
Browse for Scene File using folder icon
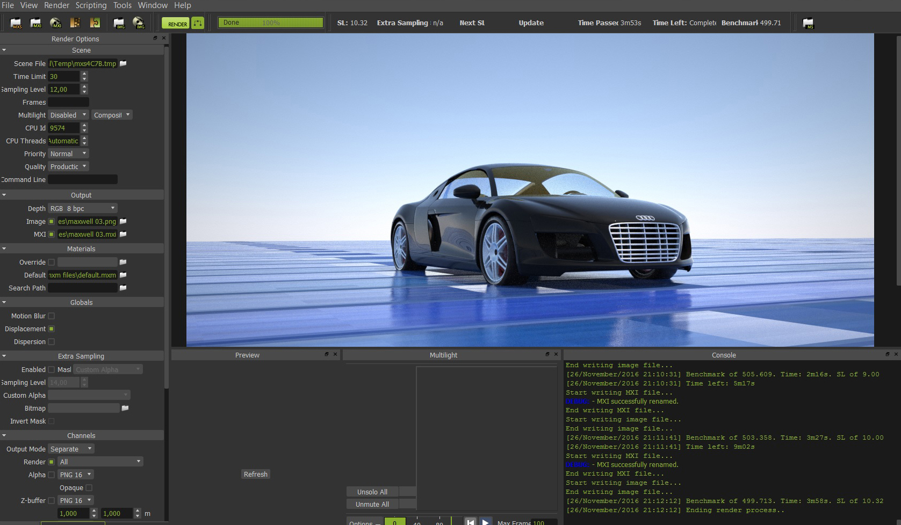pyautogui.click(x=123, y=63)
